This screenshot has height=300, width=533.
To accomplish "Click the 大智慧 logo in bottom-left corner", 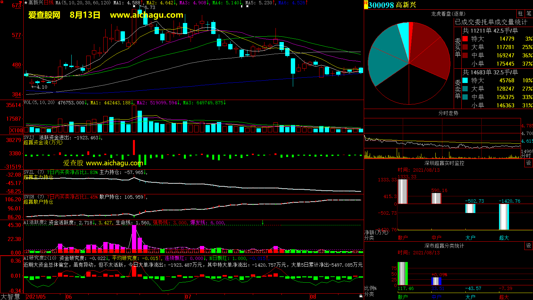I will pyautogui.click(x=11, y=297).
